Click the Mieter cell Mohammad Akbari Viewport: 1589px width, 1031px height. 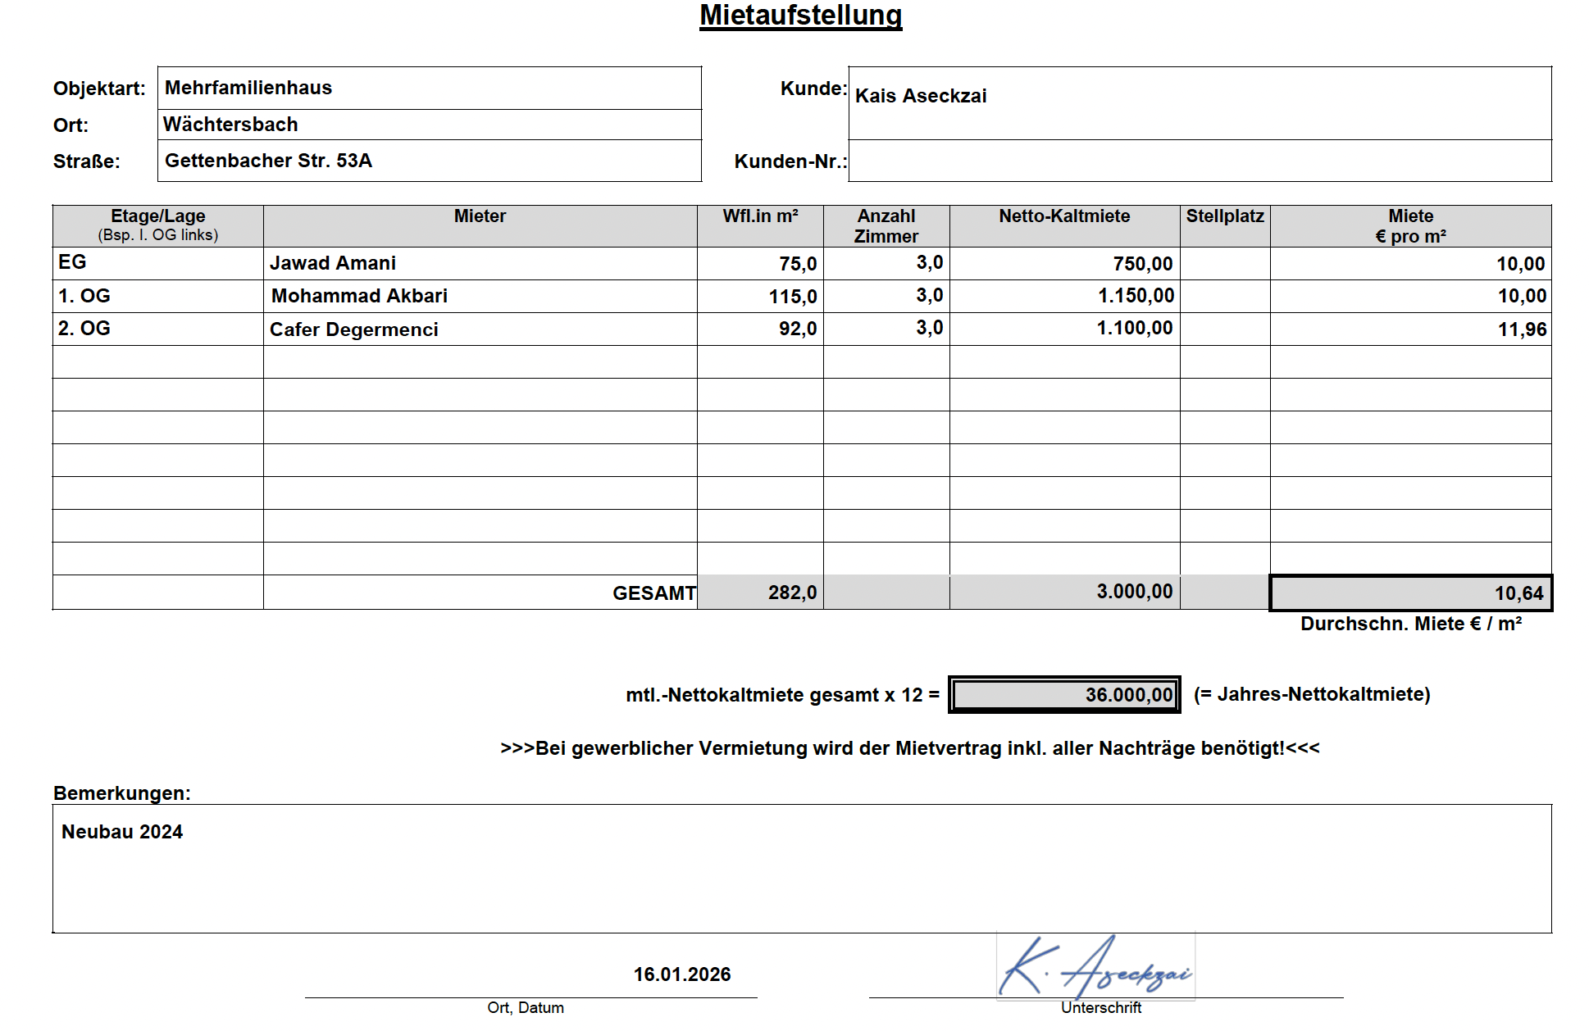[x=480, y=296]
